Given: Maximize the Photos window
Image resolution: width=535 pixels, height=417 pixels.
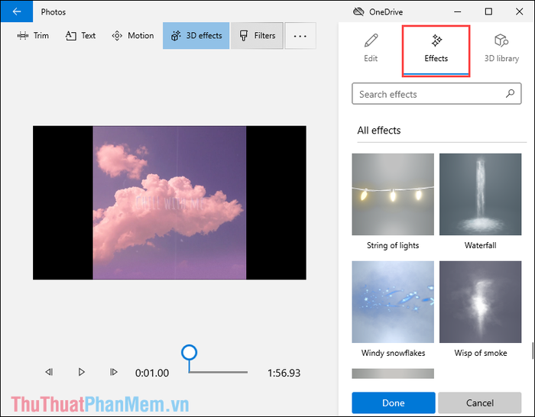Looking at the screenshot, I should pyautogui.click(x=488, y=12).
